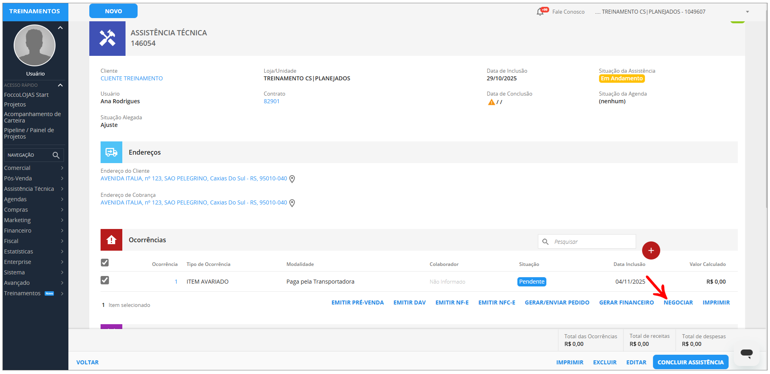The width and height of the screenshot is (770, 374).
Task: Open the store account dropdown arrow
Action: (x=747, y=12)
